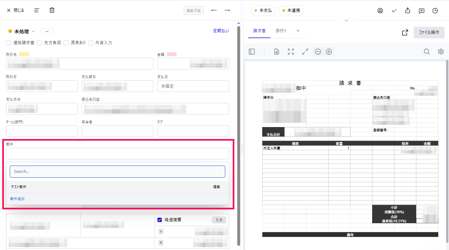Viewport: 449px width, 250px height.
Task: Click the arrow status advance button
Action: coord(47,31)
